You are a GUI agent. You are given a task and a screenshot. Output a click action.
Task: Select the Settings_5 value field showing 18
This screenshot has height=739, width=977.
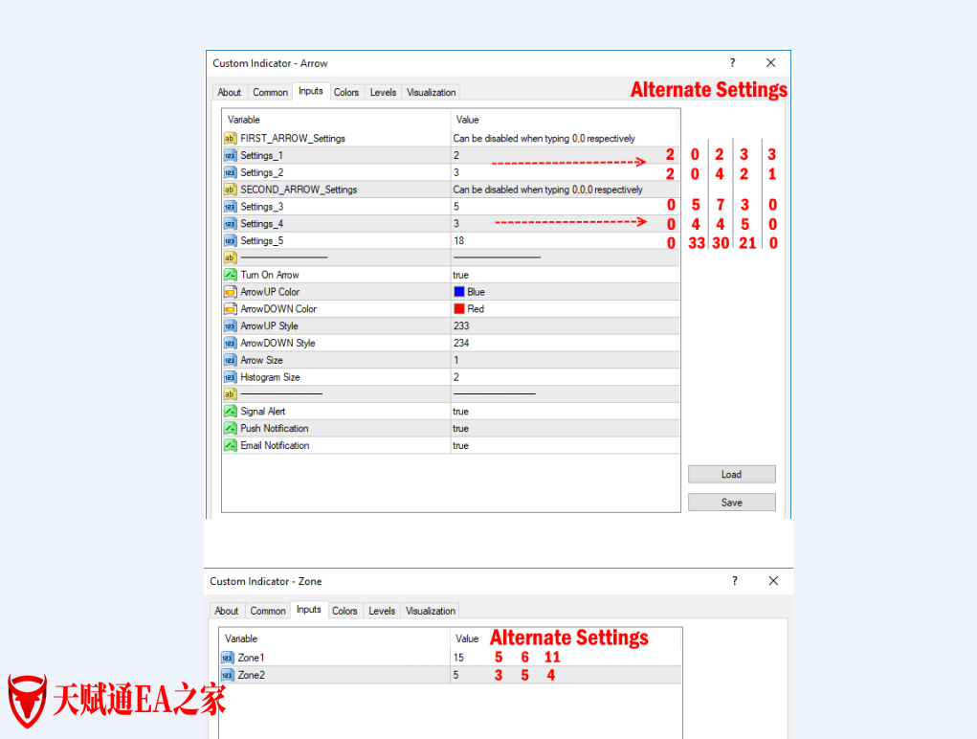[x=565, y=241]
